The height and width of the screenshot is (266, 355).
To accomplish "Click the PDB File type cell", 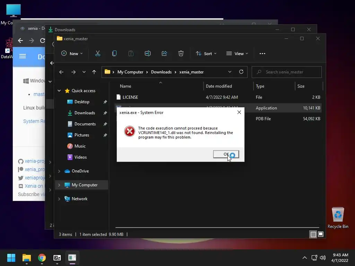I will [263, 119].
